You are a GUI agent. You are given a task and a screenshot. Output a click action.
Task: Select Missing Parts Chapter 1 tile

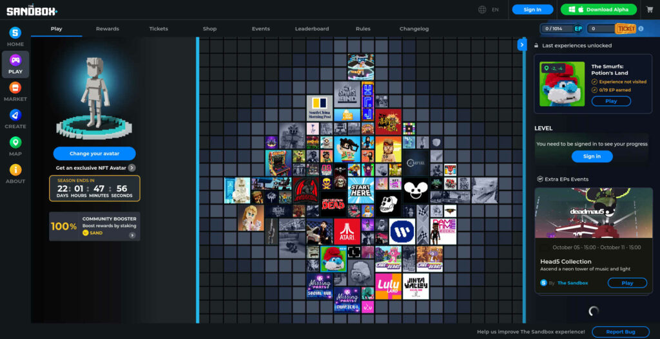click(x=347, y=300)
